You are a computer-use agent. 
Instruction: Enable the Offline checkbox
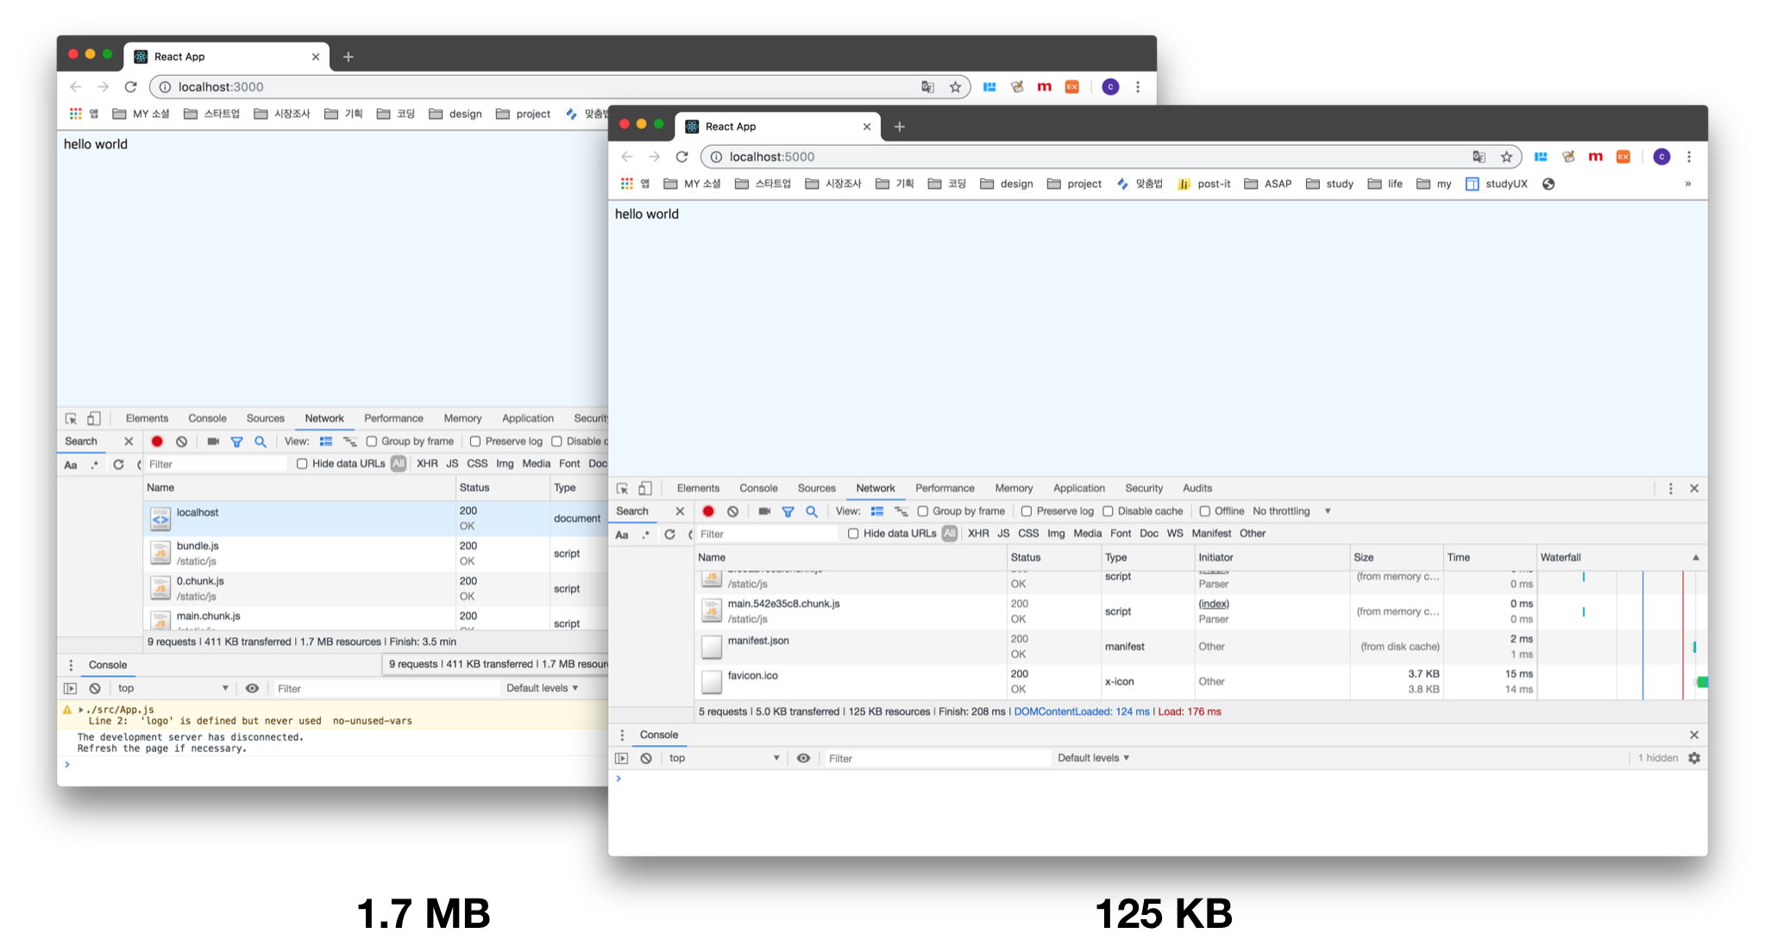point(1205,511)
